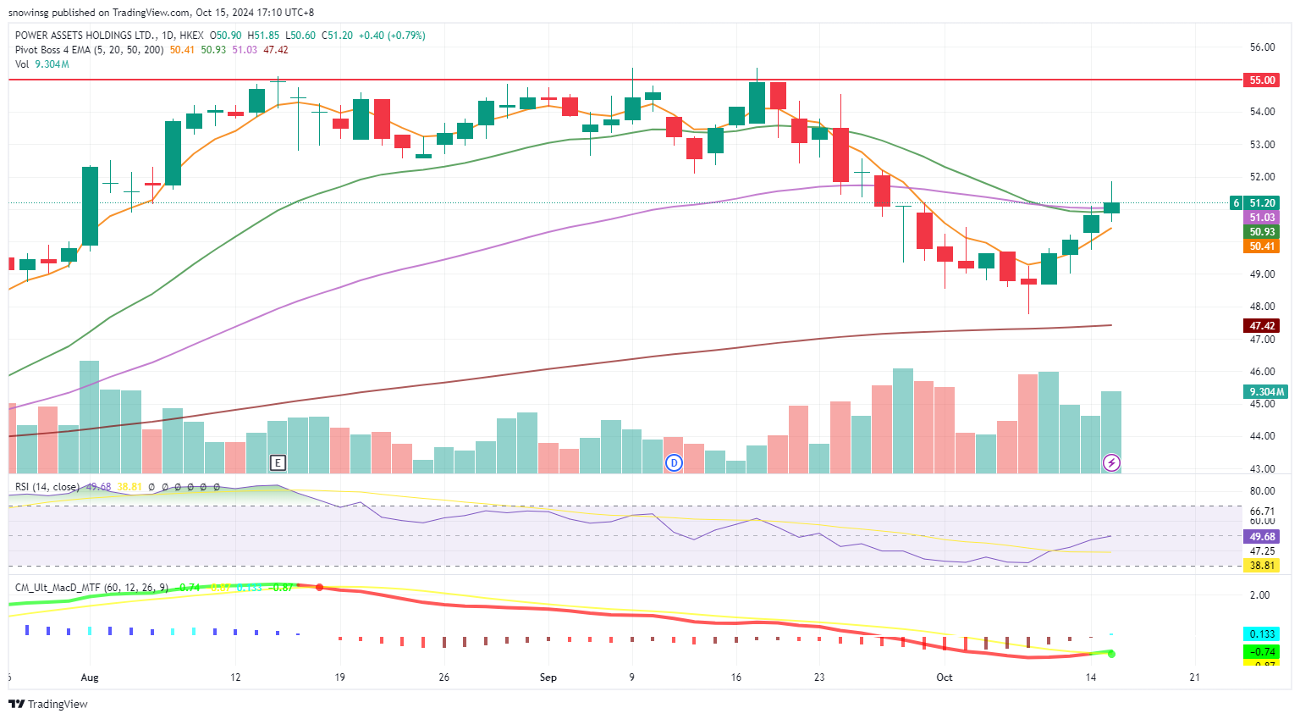Click the 47.25 RSI axis value
1300x719 pixels.
coord(1262,551)
